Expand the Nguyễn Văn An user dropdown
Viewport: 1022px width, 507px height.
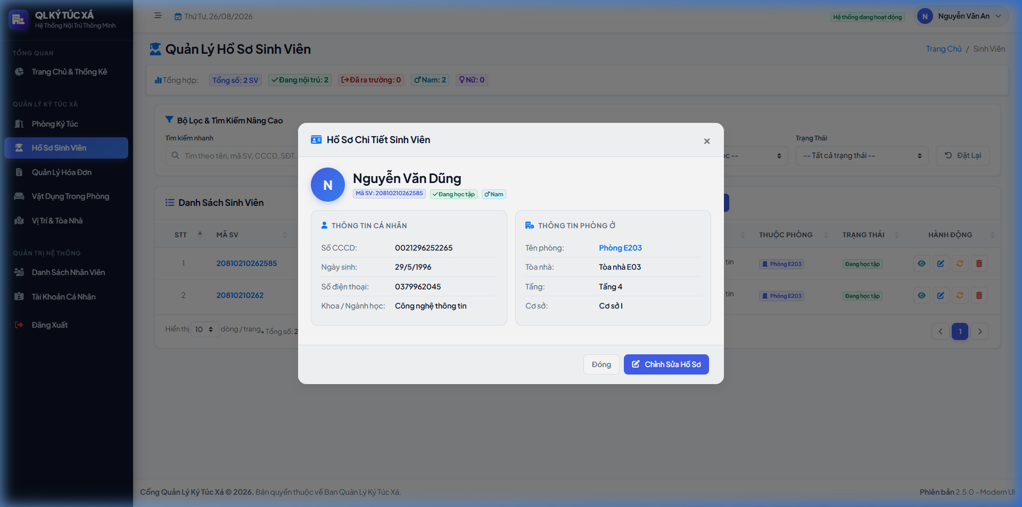[x=961, y=16]
